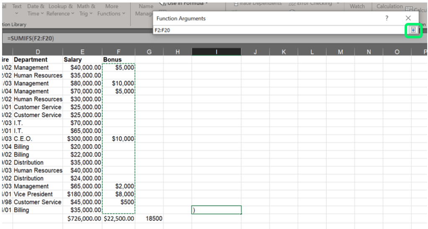Click the Function Arguments help question mark
The image size is (428, 229).
pos(387,18)
